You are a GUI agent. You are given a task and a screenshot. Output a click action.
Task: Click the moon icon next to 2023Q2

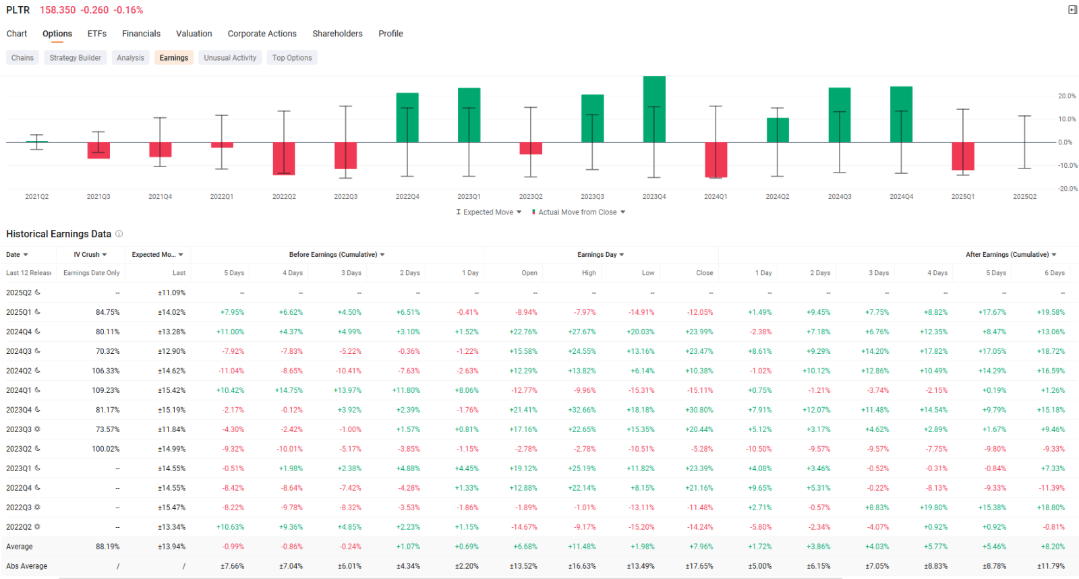[38, 449]
